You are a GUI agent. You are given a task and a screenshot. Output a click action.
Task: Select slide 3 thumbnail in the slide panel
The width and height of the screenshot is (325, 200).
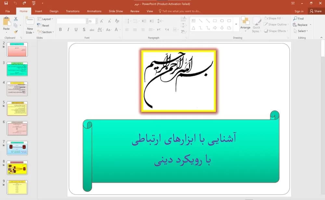click(17, 69)
